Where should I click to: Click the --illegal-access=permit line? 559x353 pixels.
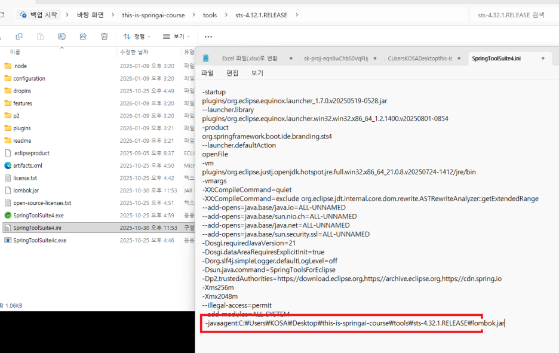(x=237, y=305)
